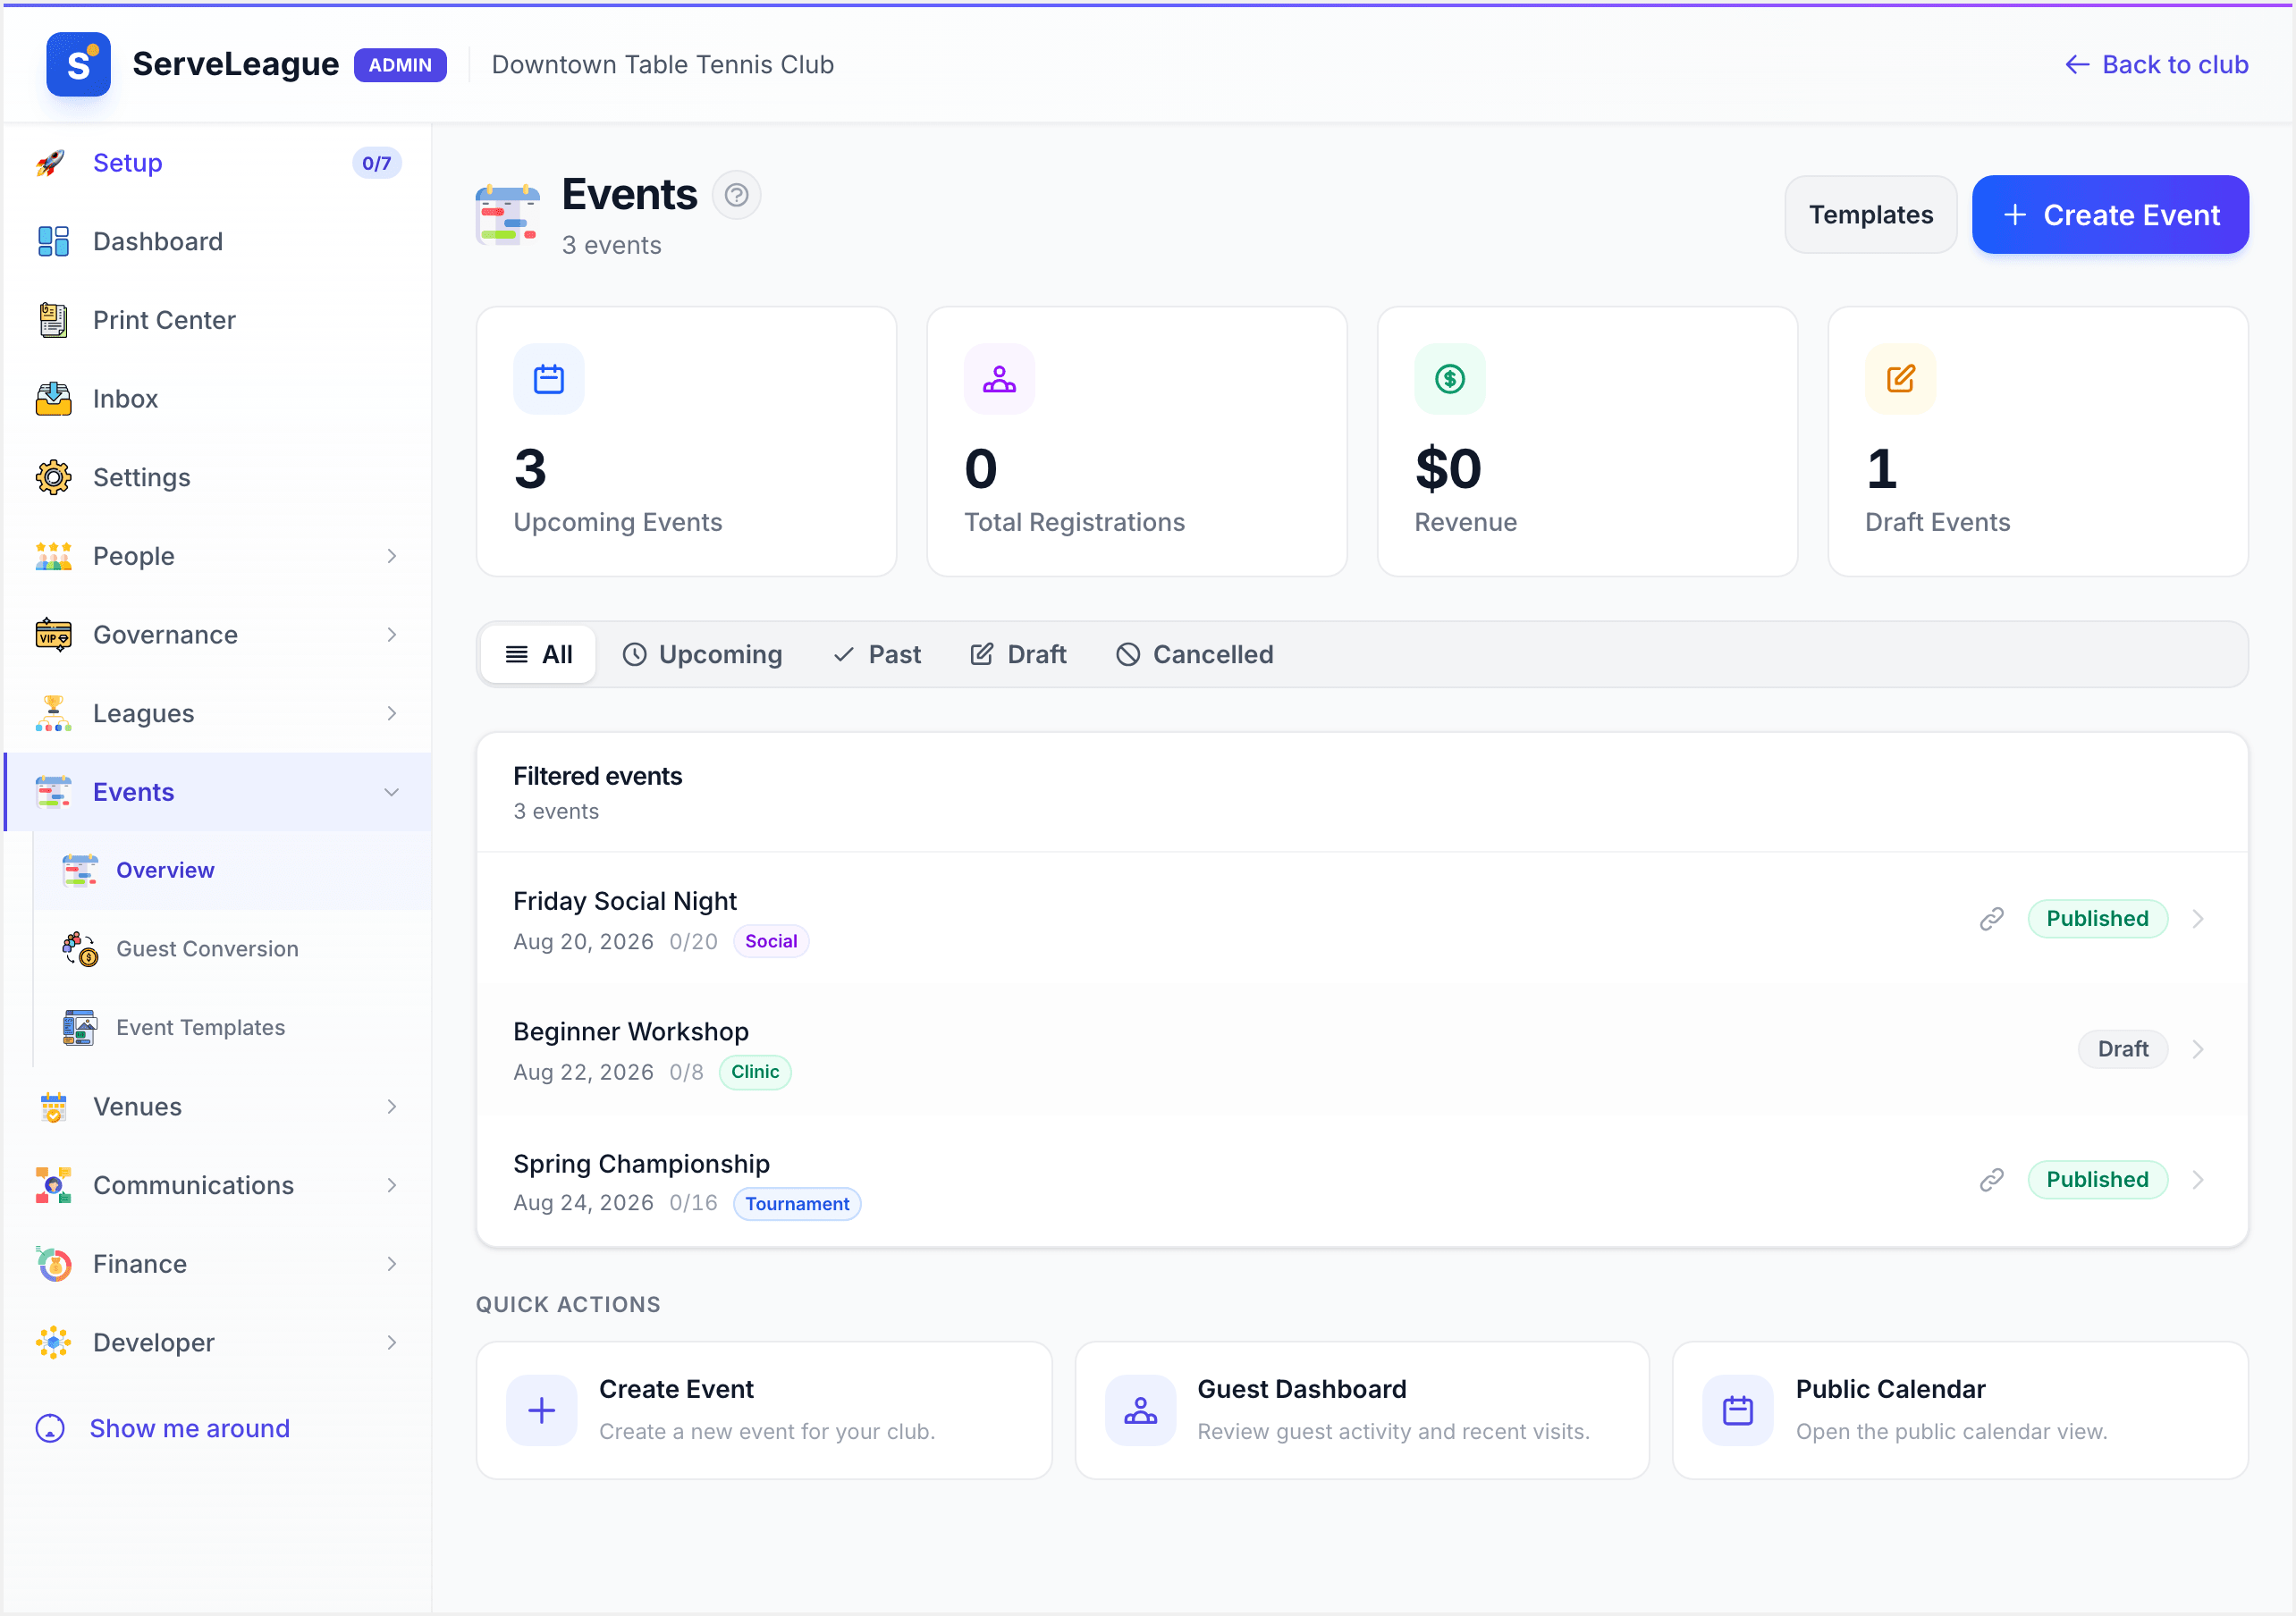Click the Setup 0/7 progress badge
2296x1616 pixels.
376,163
